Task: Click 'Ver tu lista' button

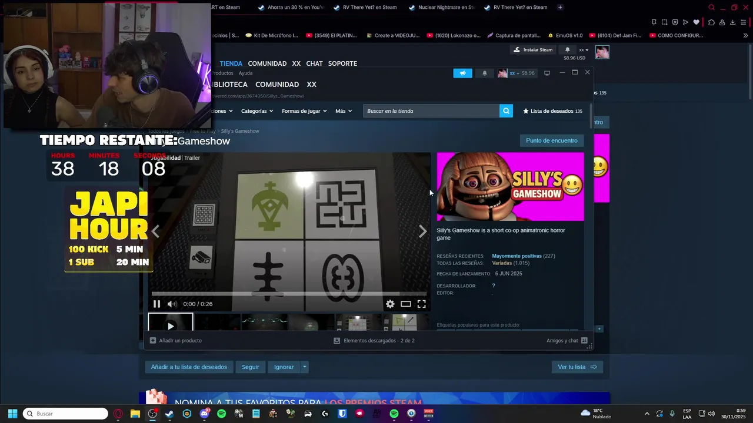Action: tap(577, 367)
